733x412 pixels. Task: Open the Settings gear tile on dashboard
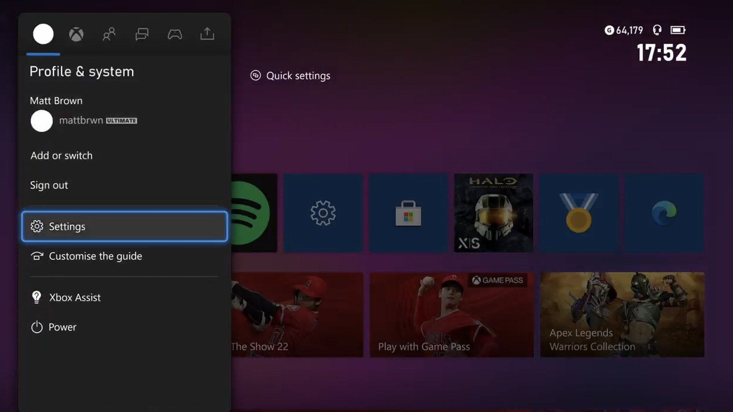click(x=323, y=213)
